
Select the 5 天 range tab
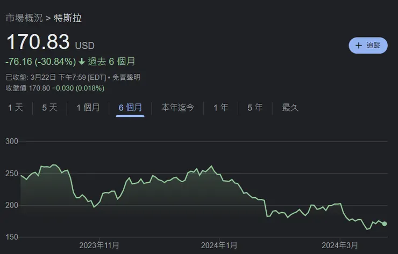(49, 108)
